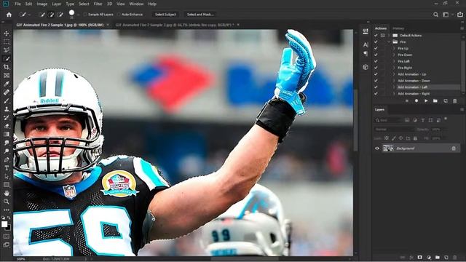The height and width of the screenshot is (262, 466).
Task: Toggle the checkmark for Default Actions
Action: [376, 36]
